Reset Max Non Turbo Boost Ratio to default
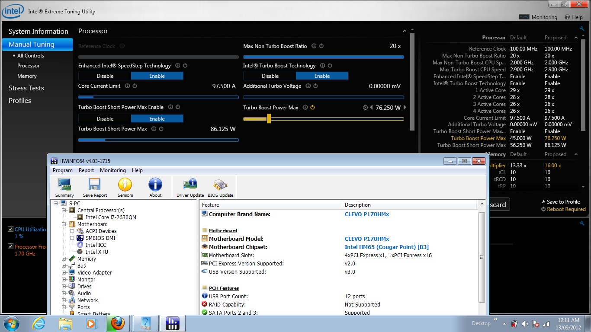The width and height of the screenshot is (591, 332). [321, 46]
